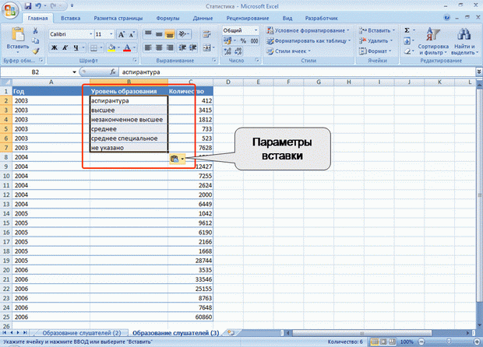This screenshot has height=347, width=483.
Task: Open Параметры вставки paste options button
Action: tap(178, 159)
